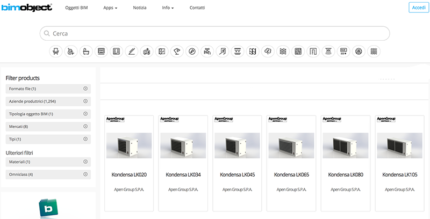Screen dimensions: 430x219
Task: Open the floor heating category icon
Action: tap(238, 52)
